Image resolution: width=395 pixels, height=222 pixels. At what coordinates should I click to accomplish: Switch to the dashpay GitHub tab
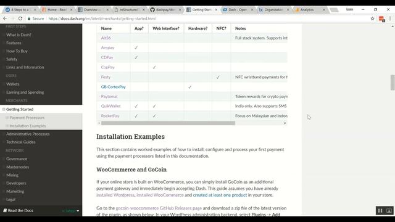[165, 10]
